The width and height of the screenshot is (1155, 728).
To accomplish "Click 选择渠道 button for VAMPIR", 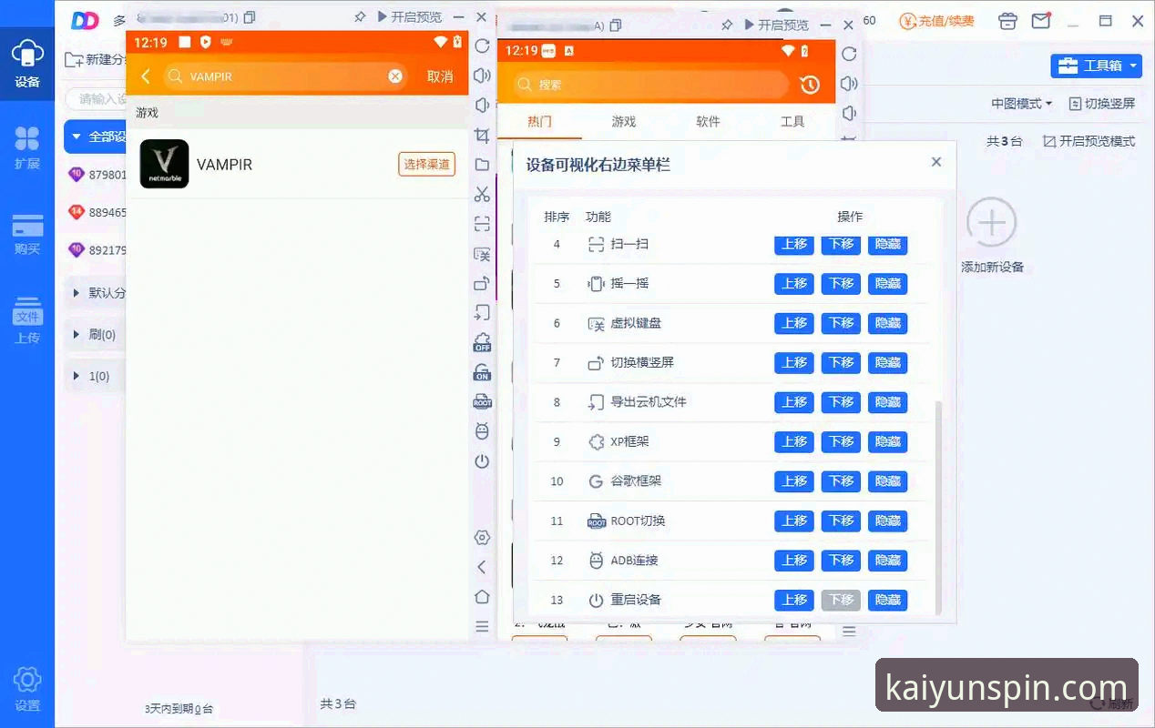I will 426,164.
